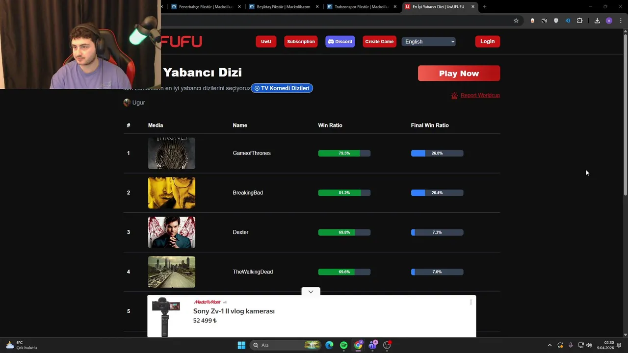This screenshot has height=353, width=628.
Task: Switch to Beşiktaş Fikstür tab
Action: [284, 7]
